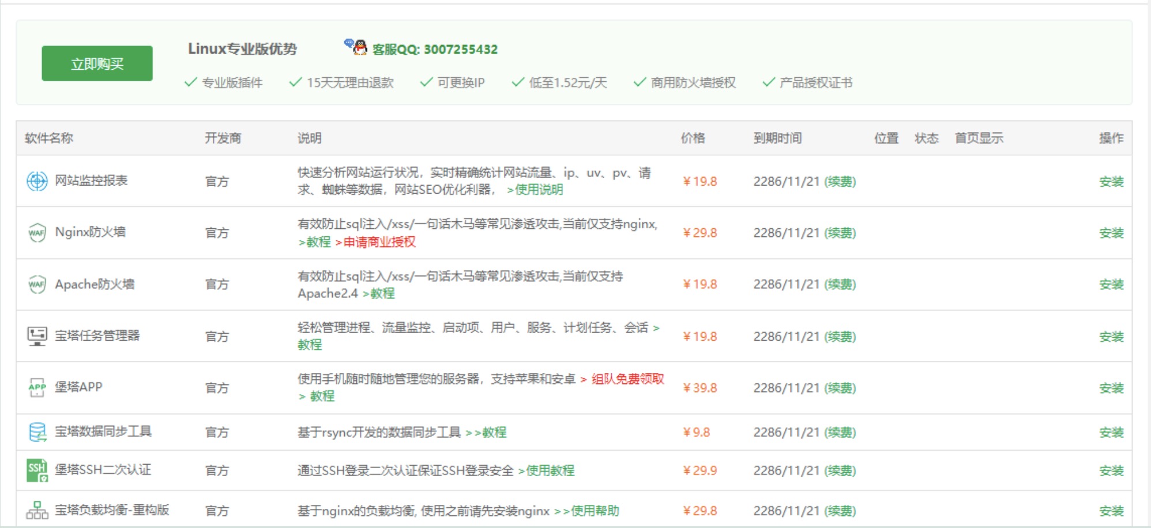This screenshot has height=528, width=1151.
Task: Install 宝塔任务管理器 plugin
Action: [1111, 337]
